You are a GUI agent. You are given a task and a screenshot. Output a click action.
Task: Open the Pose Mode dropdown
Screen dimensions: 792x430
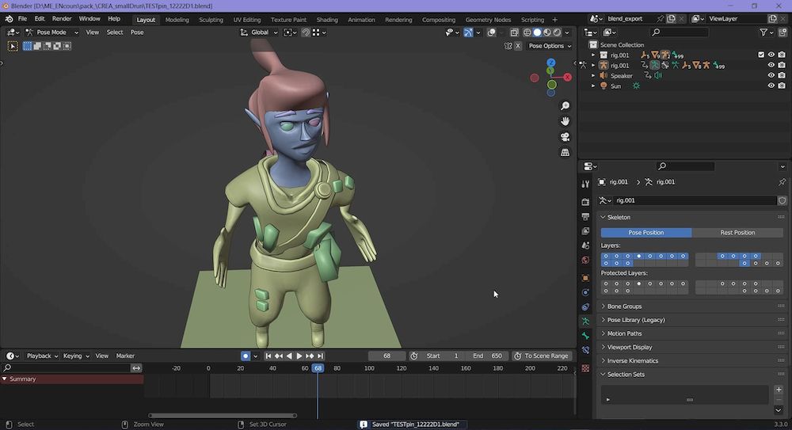[x=52, y=32]
